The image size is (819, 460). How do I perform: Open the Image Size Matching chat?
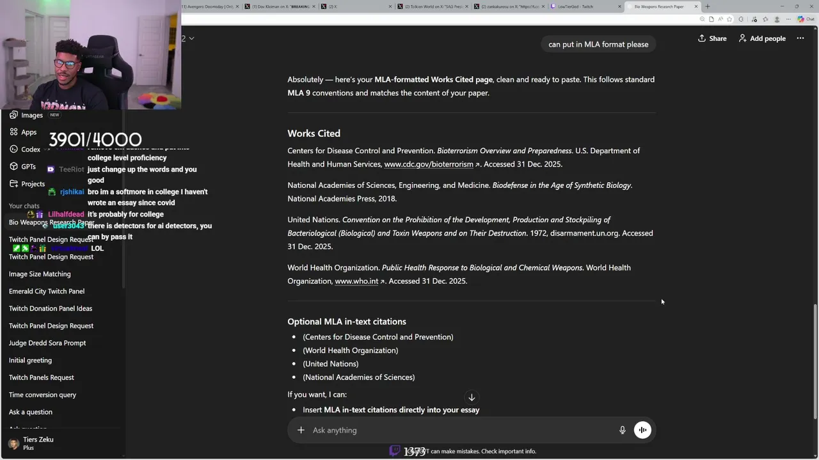(x=40, y=274)
